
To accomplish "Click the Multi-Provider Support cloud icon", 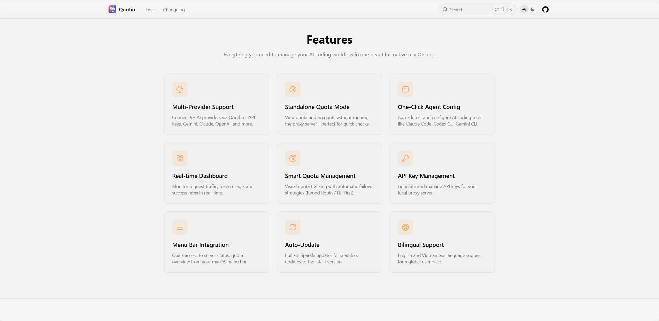I will click(x=180, y=89).
